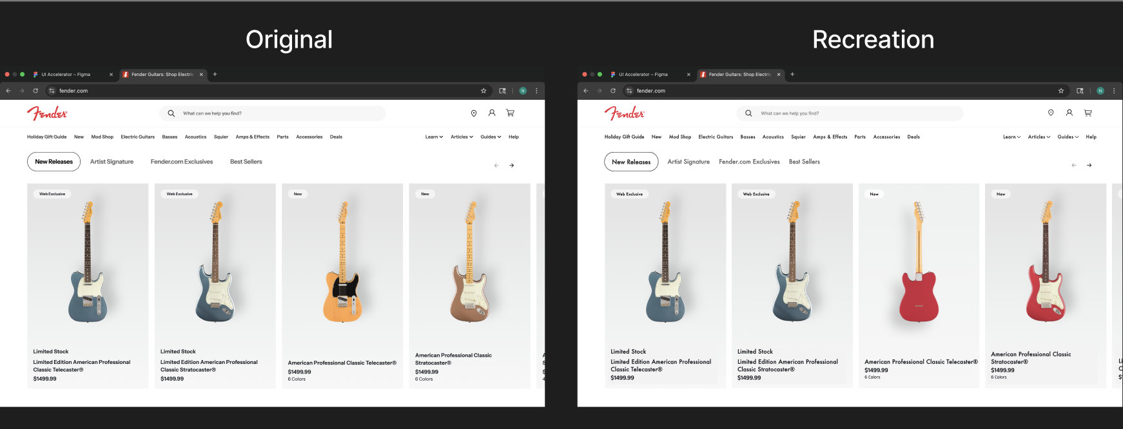1123x429 pixels.
Task: Bookmark the page with the star in Original browser
Action: click(483, 91)
